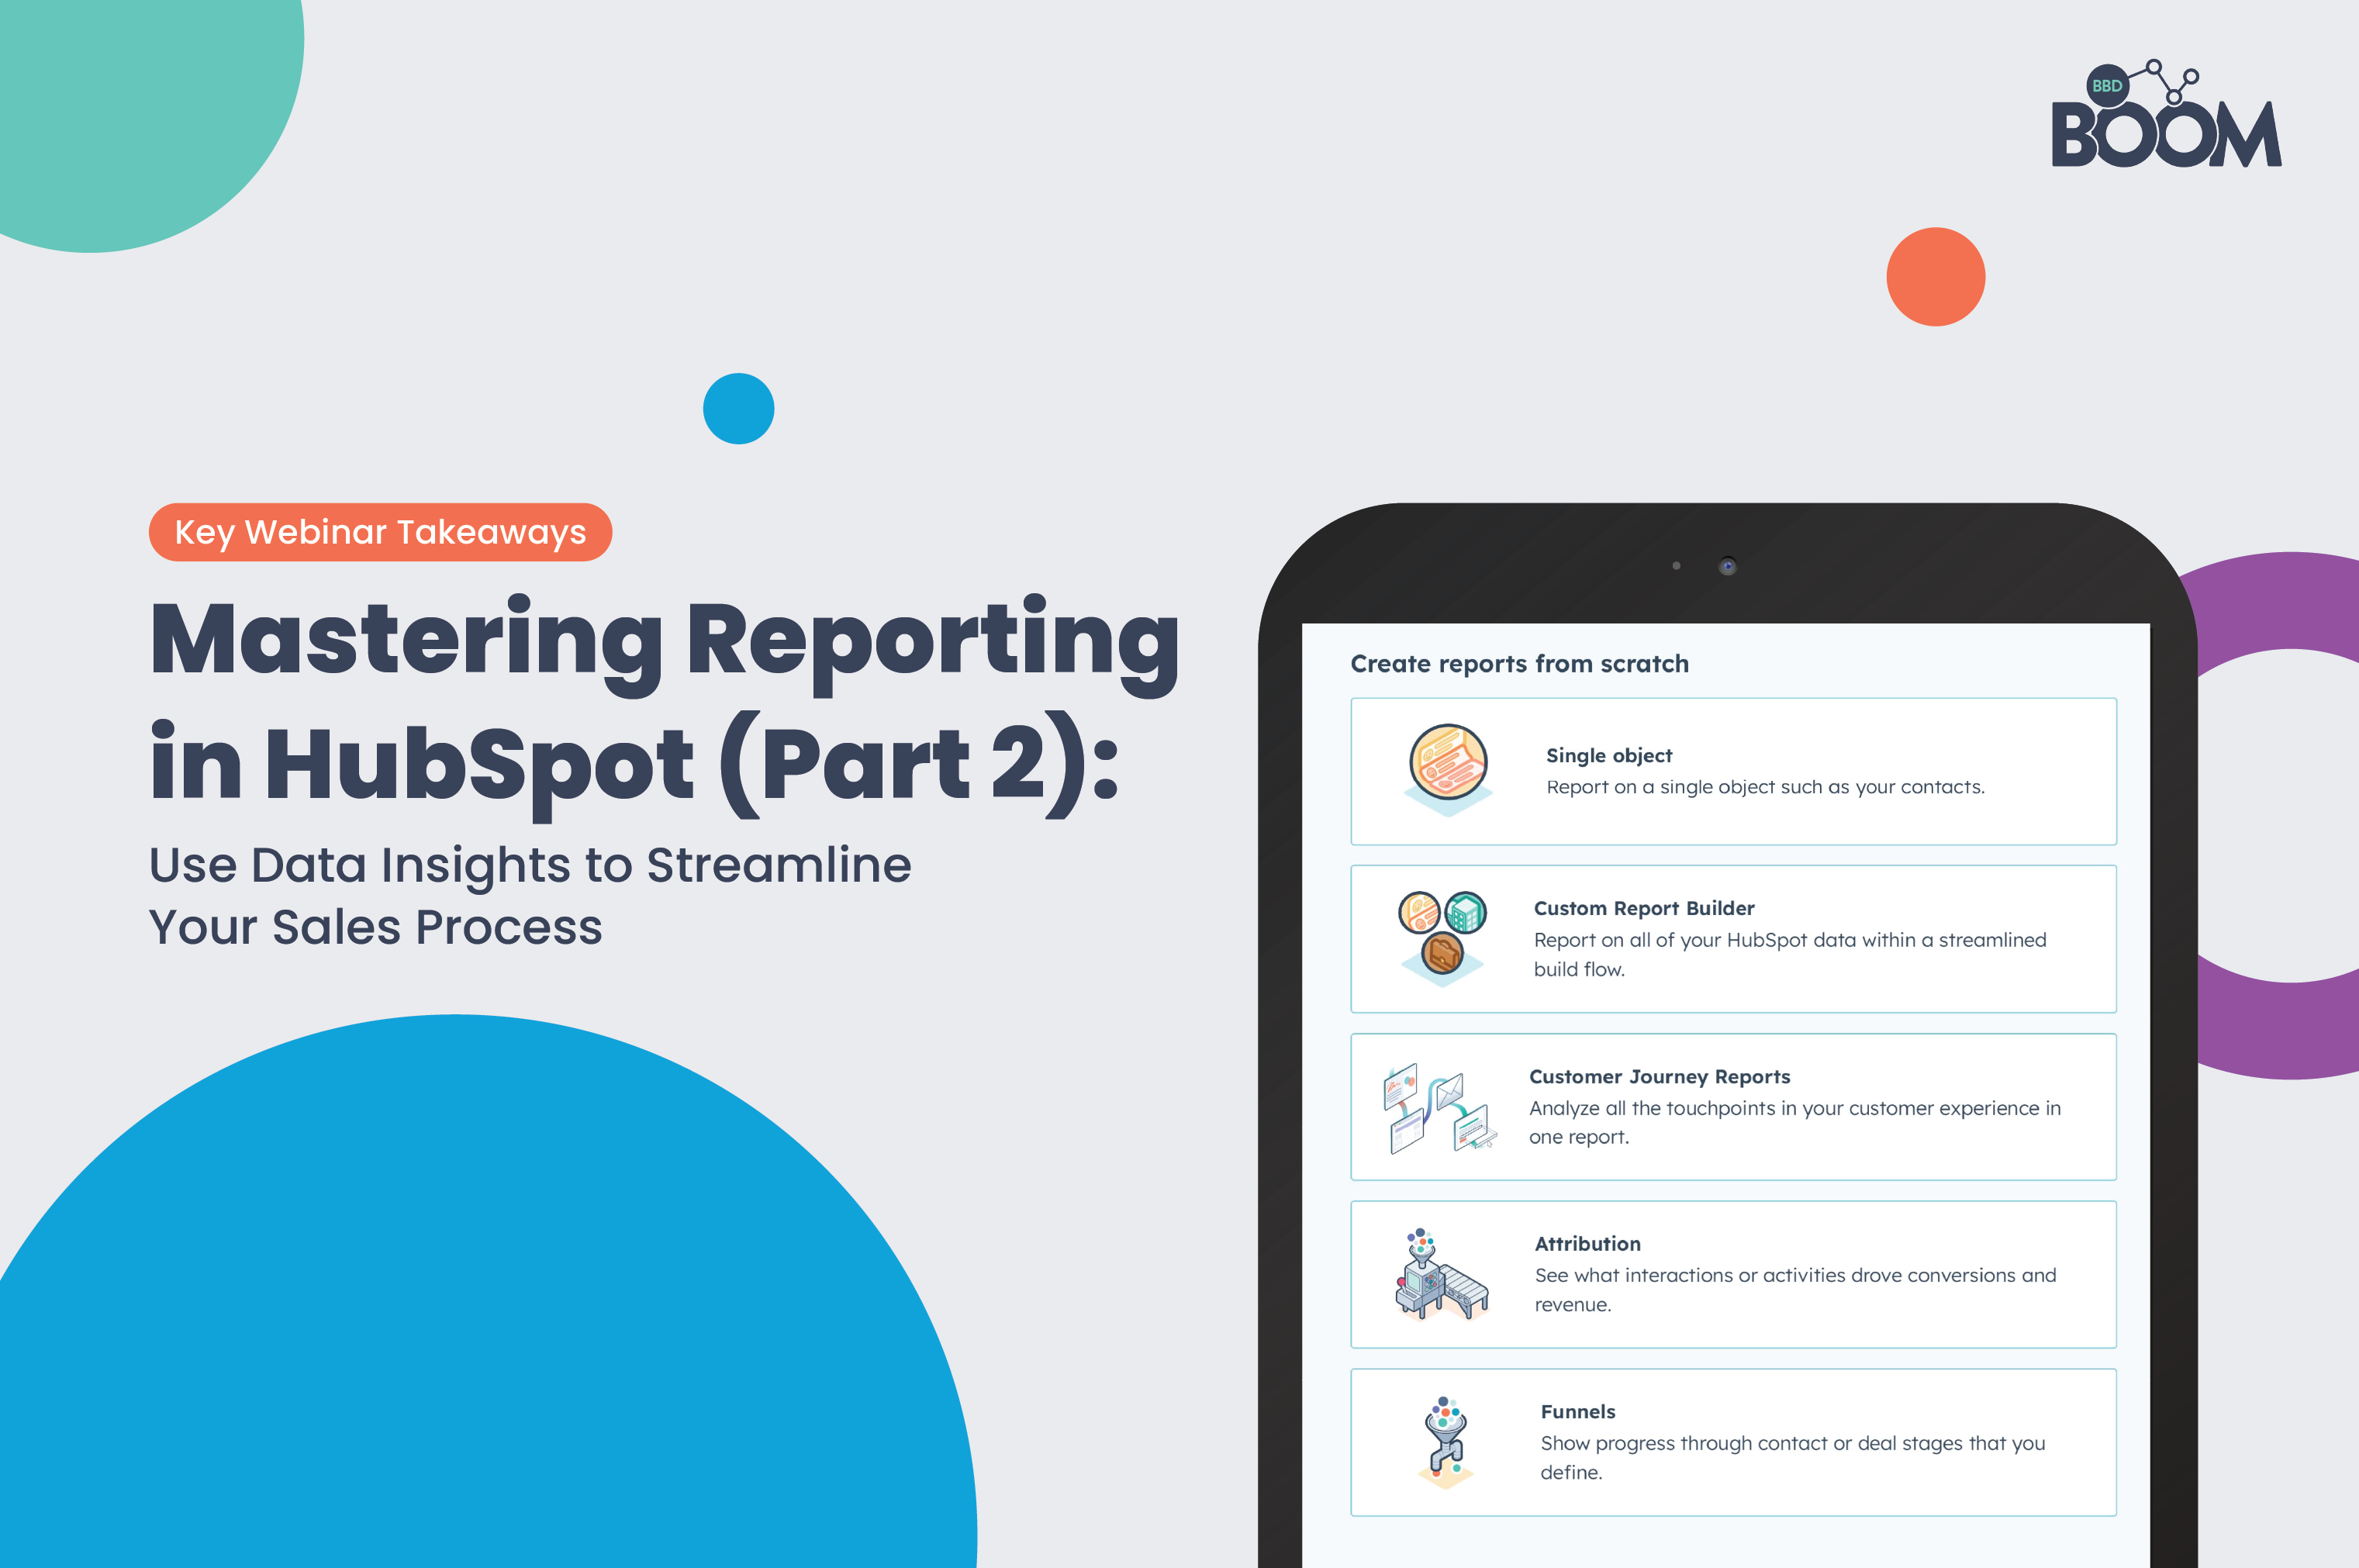Click the Custom Report Builder icon
Image resolution: width=2359 pixels, height=1568 pixels.
1442,938
